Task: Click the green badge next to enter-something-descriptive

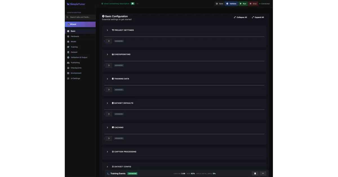Action: (x=133, y=4)
